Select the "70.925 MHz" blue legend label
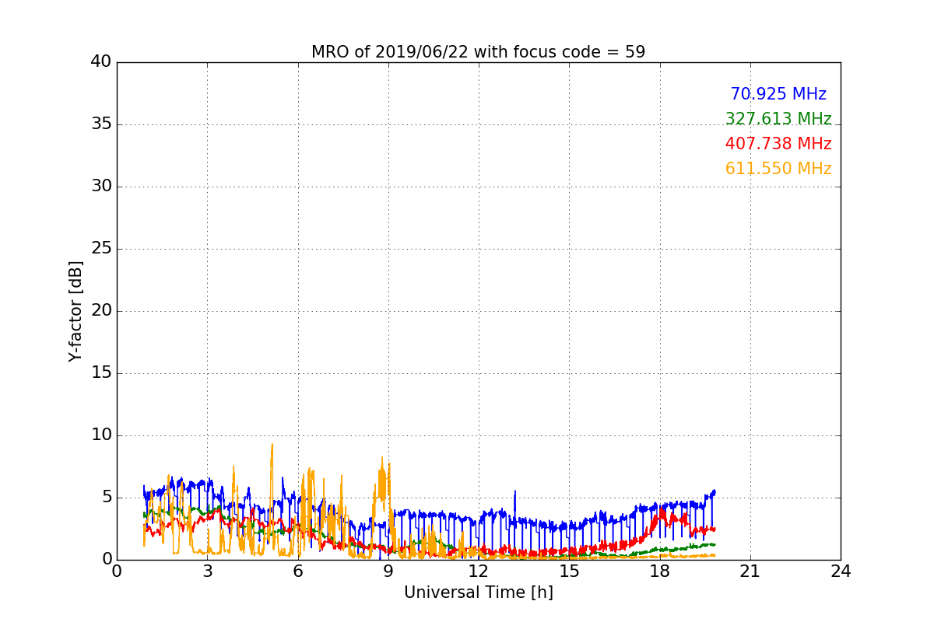934x622 pixels. [x=778, y=94]
